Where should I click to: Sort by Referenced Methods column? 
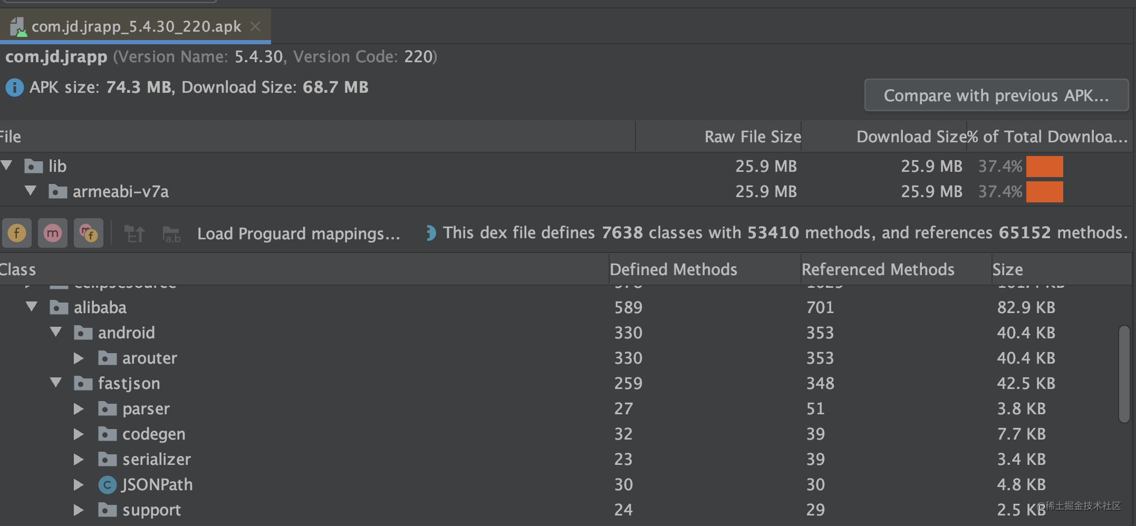896,269
